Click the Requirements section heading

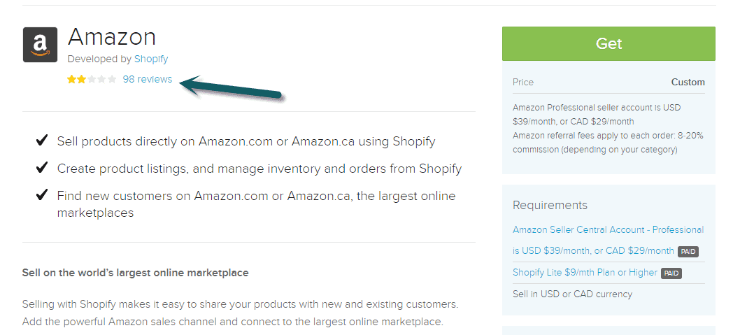tap(550, 205)
